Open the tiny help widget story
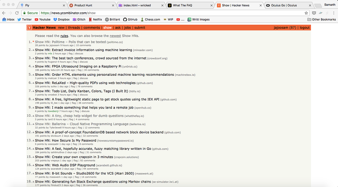The image size is (338, 187). pos(79,116)
